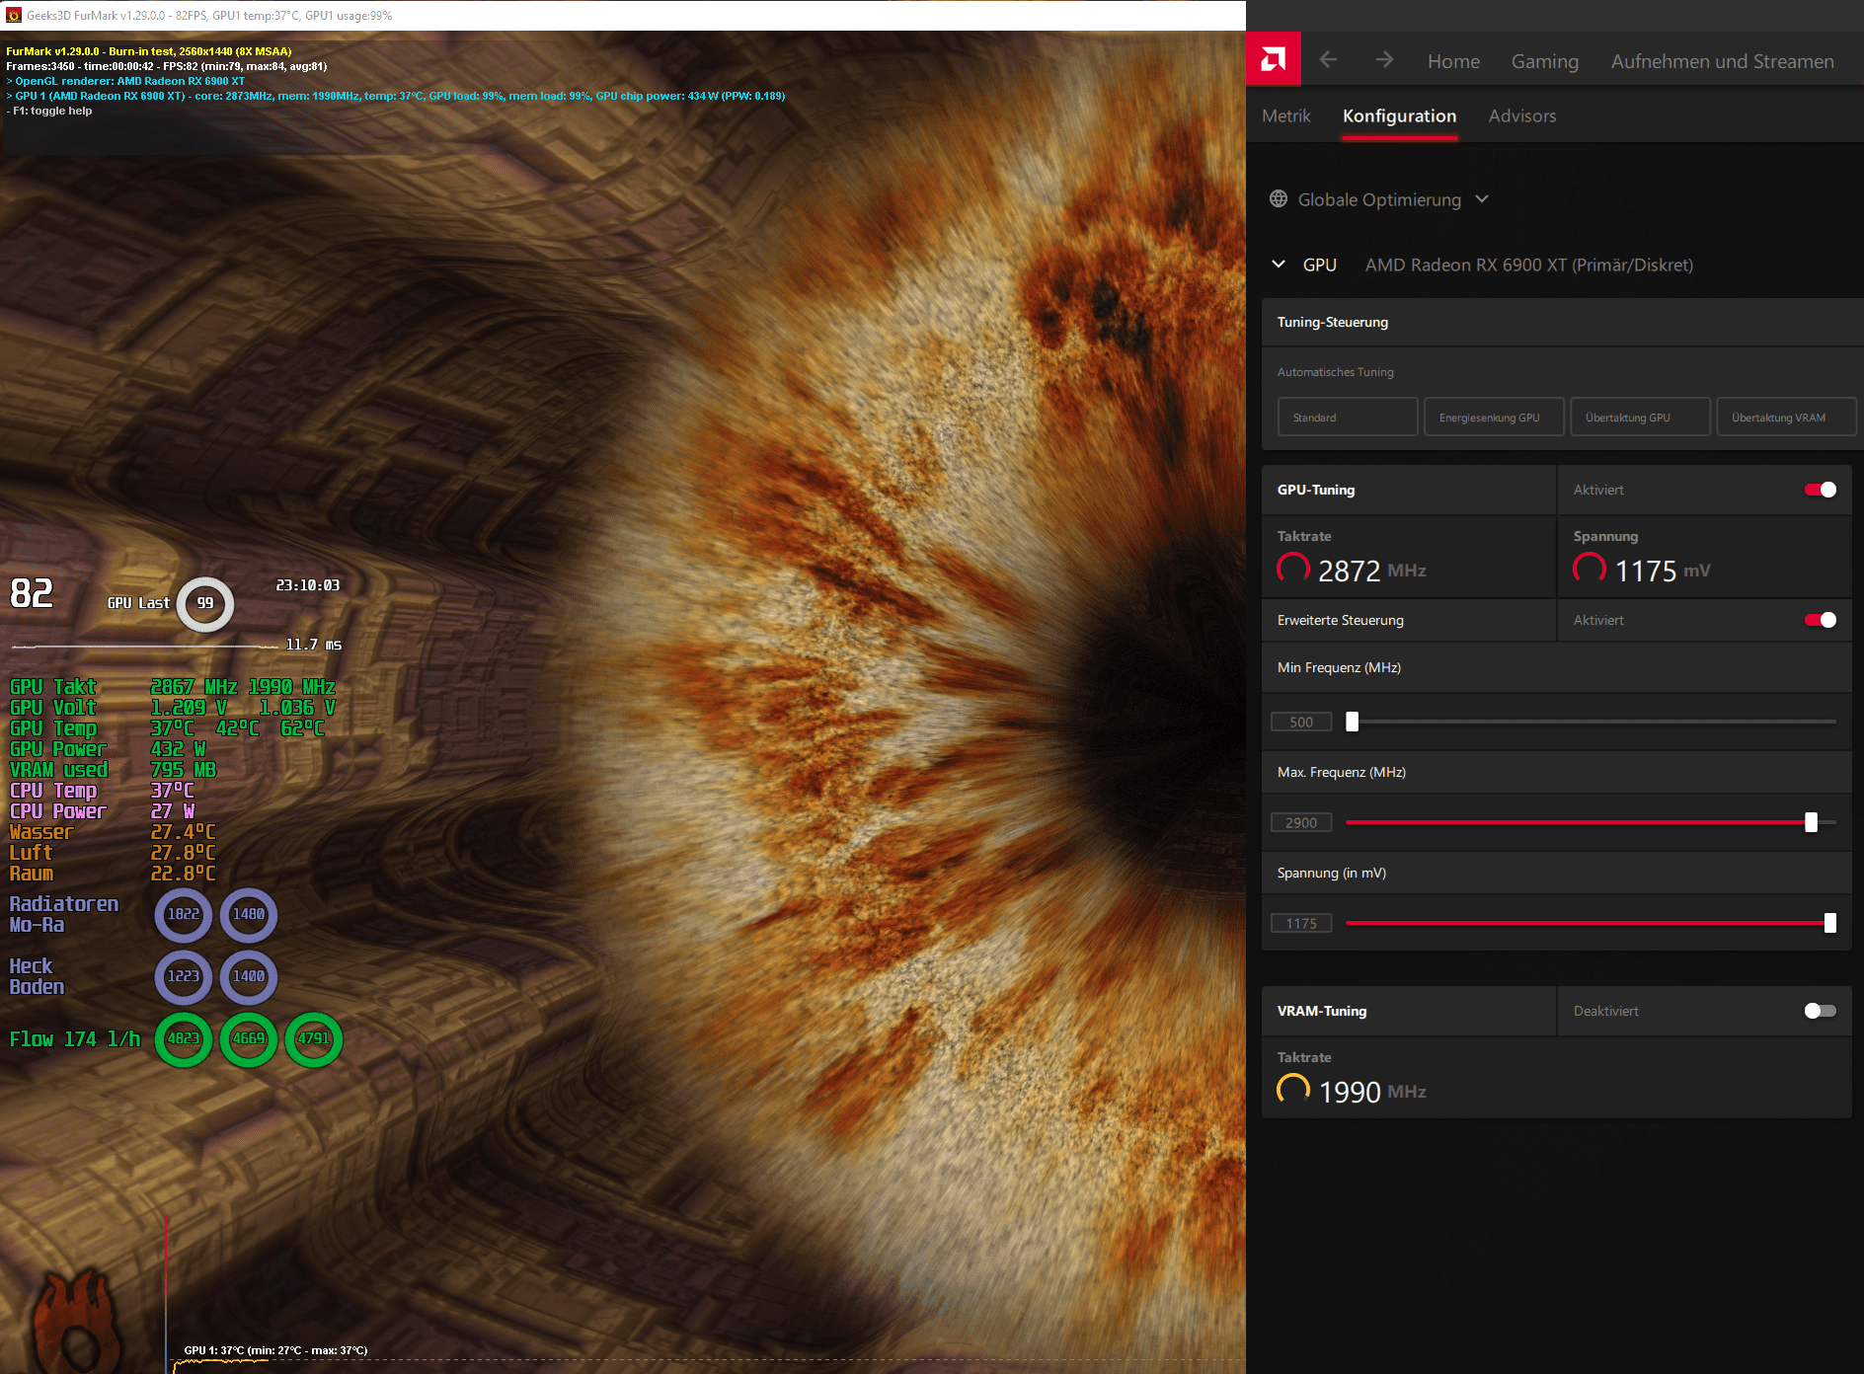
Task: Choose Standard automatic tuning
Action: click(x=1348, y=417)
